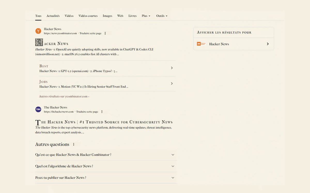Switch to the Images tab
Screen dimensions: 310x193
tap(107, 16)
